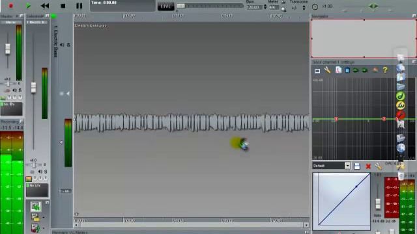Select EQ band node 2 on the graph
The width and height of the screenshot is (417, 234).
(x=384, y=119)
